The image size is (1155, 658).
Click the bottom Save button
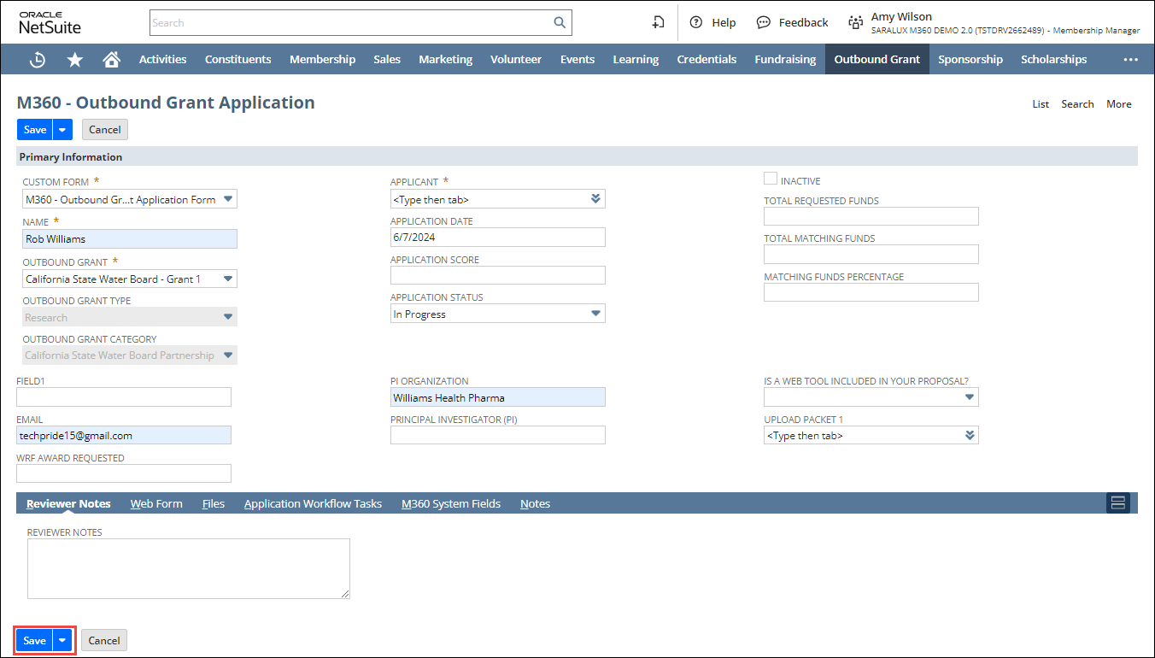tap(34, 640)
